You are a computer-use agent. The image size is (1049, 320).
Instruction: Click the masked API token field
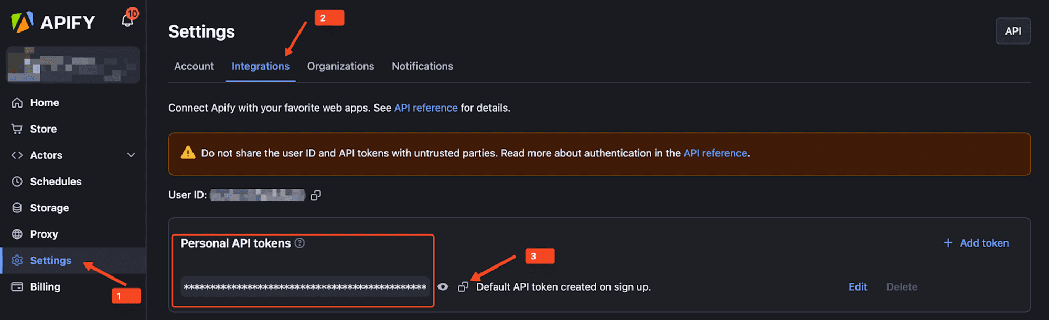305,287
